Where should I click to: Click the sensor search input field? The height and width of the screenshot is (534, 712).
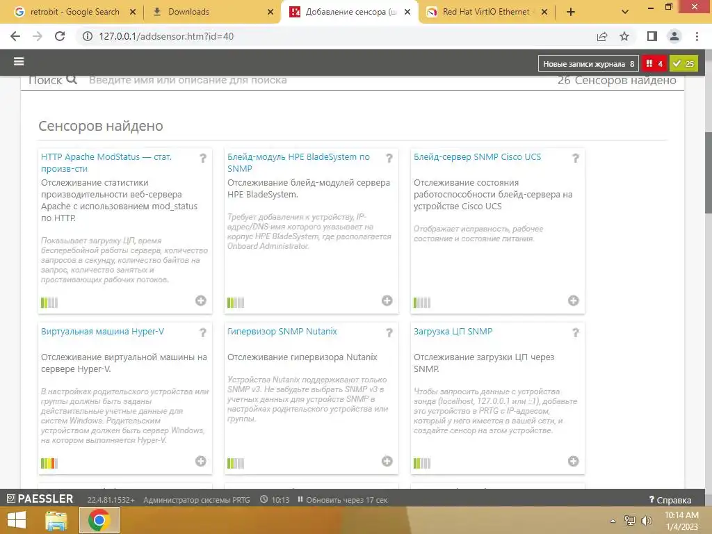pos(318,81)
